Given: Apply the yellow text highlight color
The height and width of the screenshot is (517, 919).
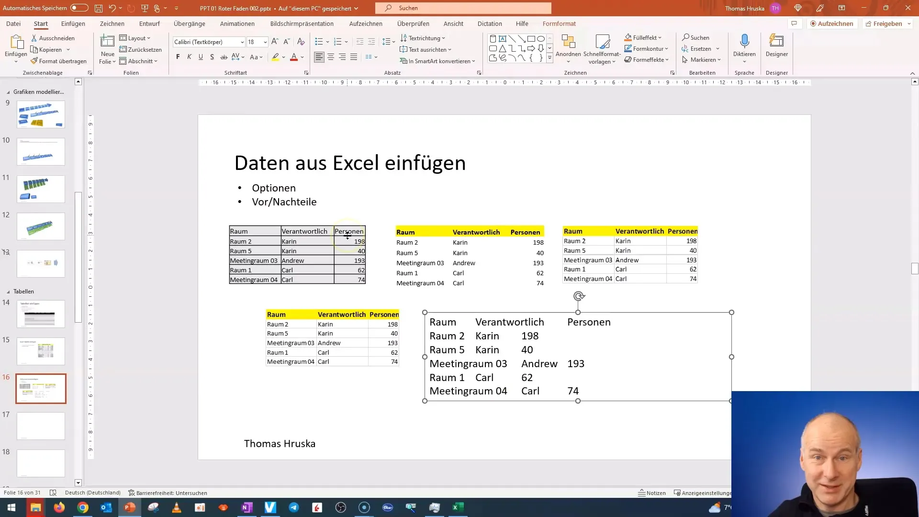Looking at the screenshot, I should click(x=275, y=57).
